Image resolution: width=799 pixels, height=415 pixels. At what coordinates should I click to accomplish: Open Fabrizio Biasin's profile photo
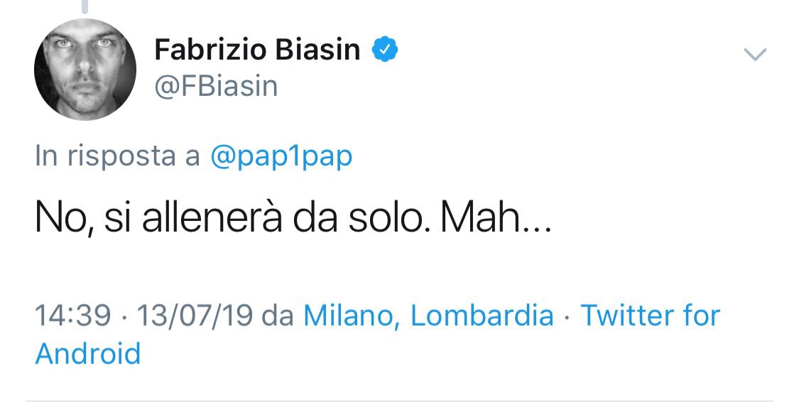point(85,69)
